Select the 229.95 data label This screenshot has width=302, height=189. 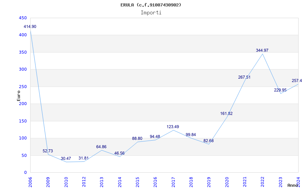[280, 90]
